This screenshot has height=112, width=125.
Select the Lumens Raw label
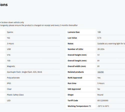pos(73,32)
